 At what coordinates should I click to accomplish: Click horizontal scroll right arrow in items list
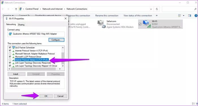[x=60, y=69]
